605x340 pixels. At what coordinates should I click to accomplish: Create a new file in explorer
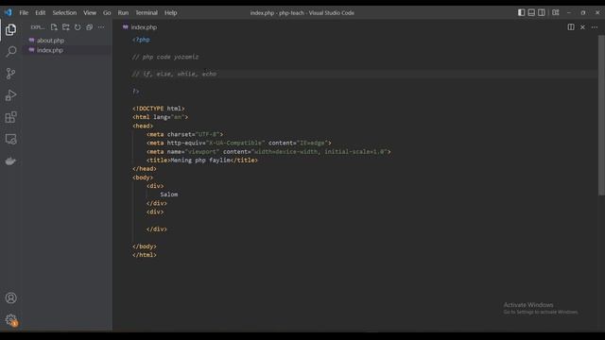(54, 27)
